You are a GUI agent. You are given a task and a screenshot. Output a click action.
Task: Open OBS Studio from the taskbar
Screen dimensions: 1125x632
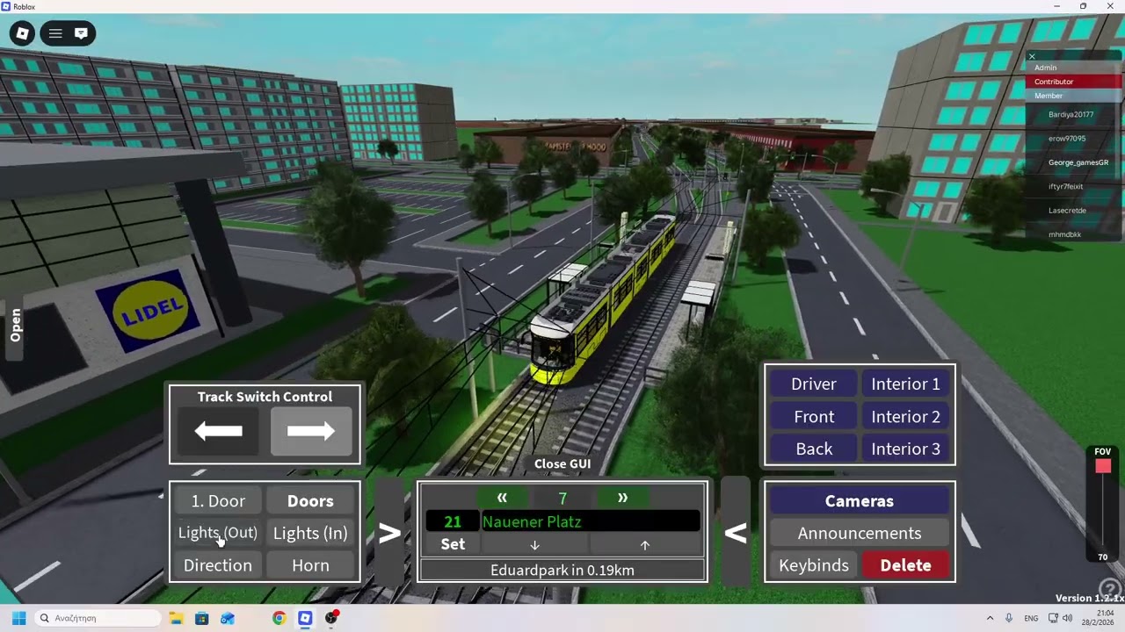331,618
